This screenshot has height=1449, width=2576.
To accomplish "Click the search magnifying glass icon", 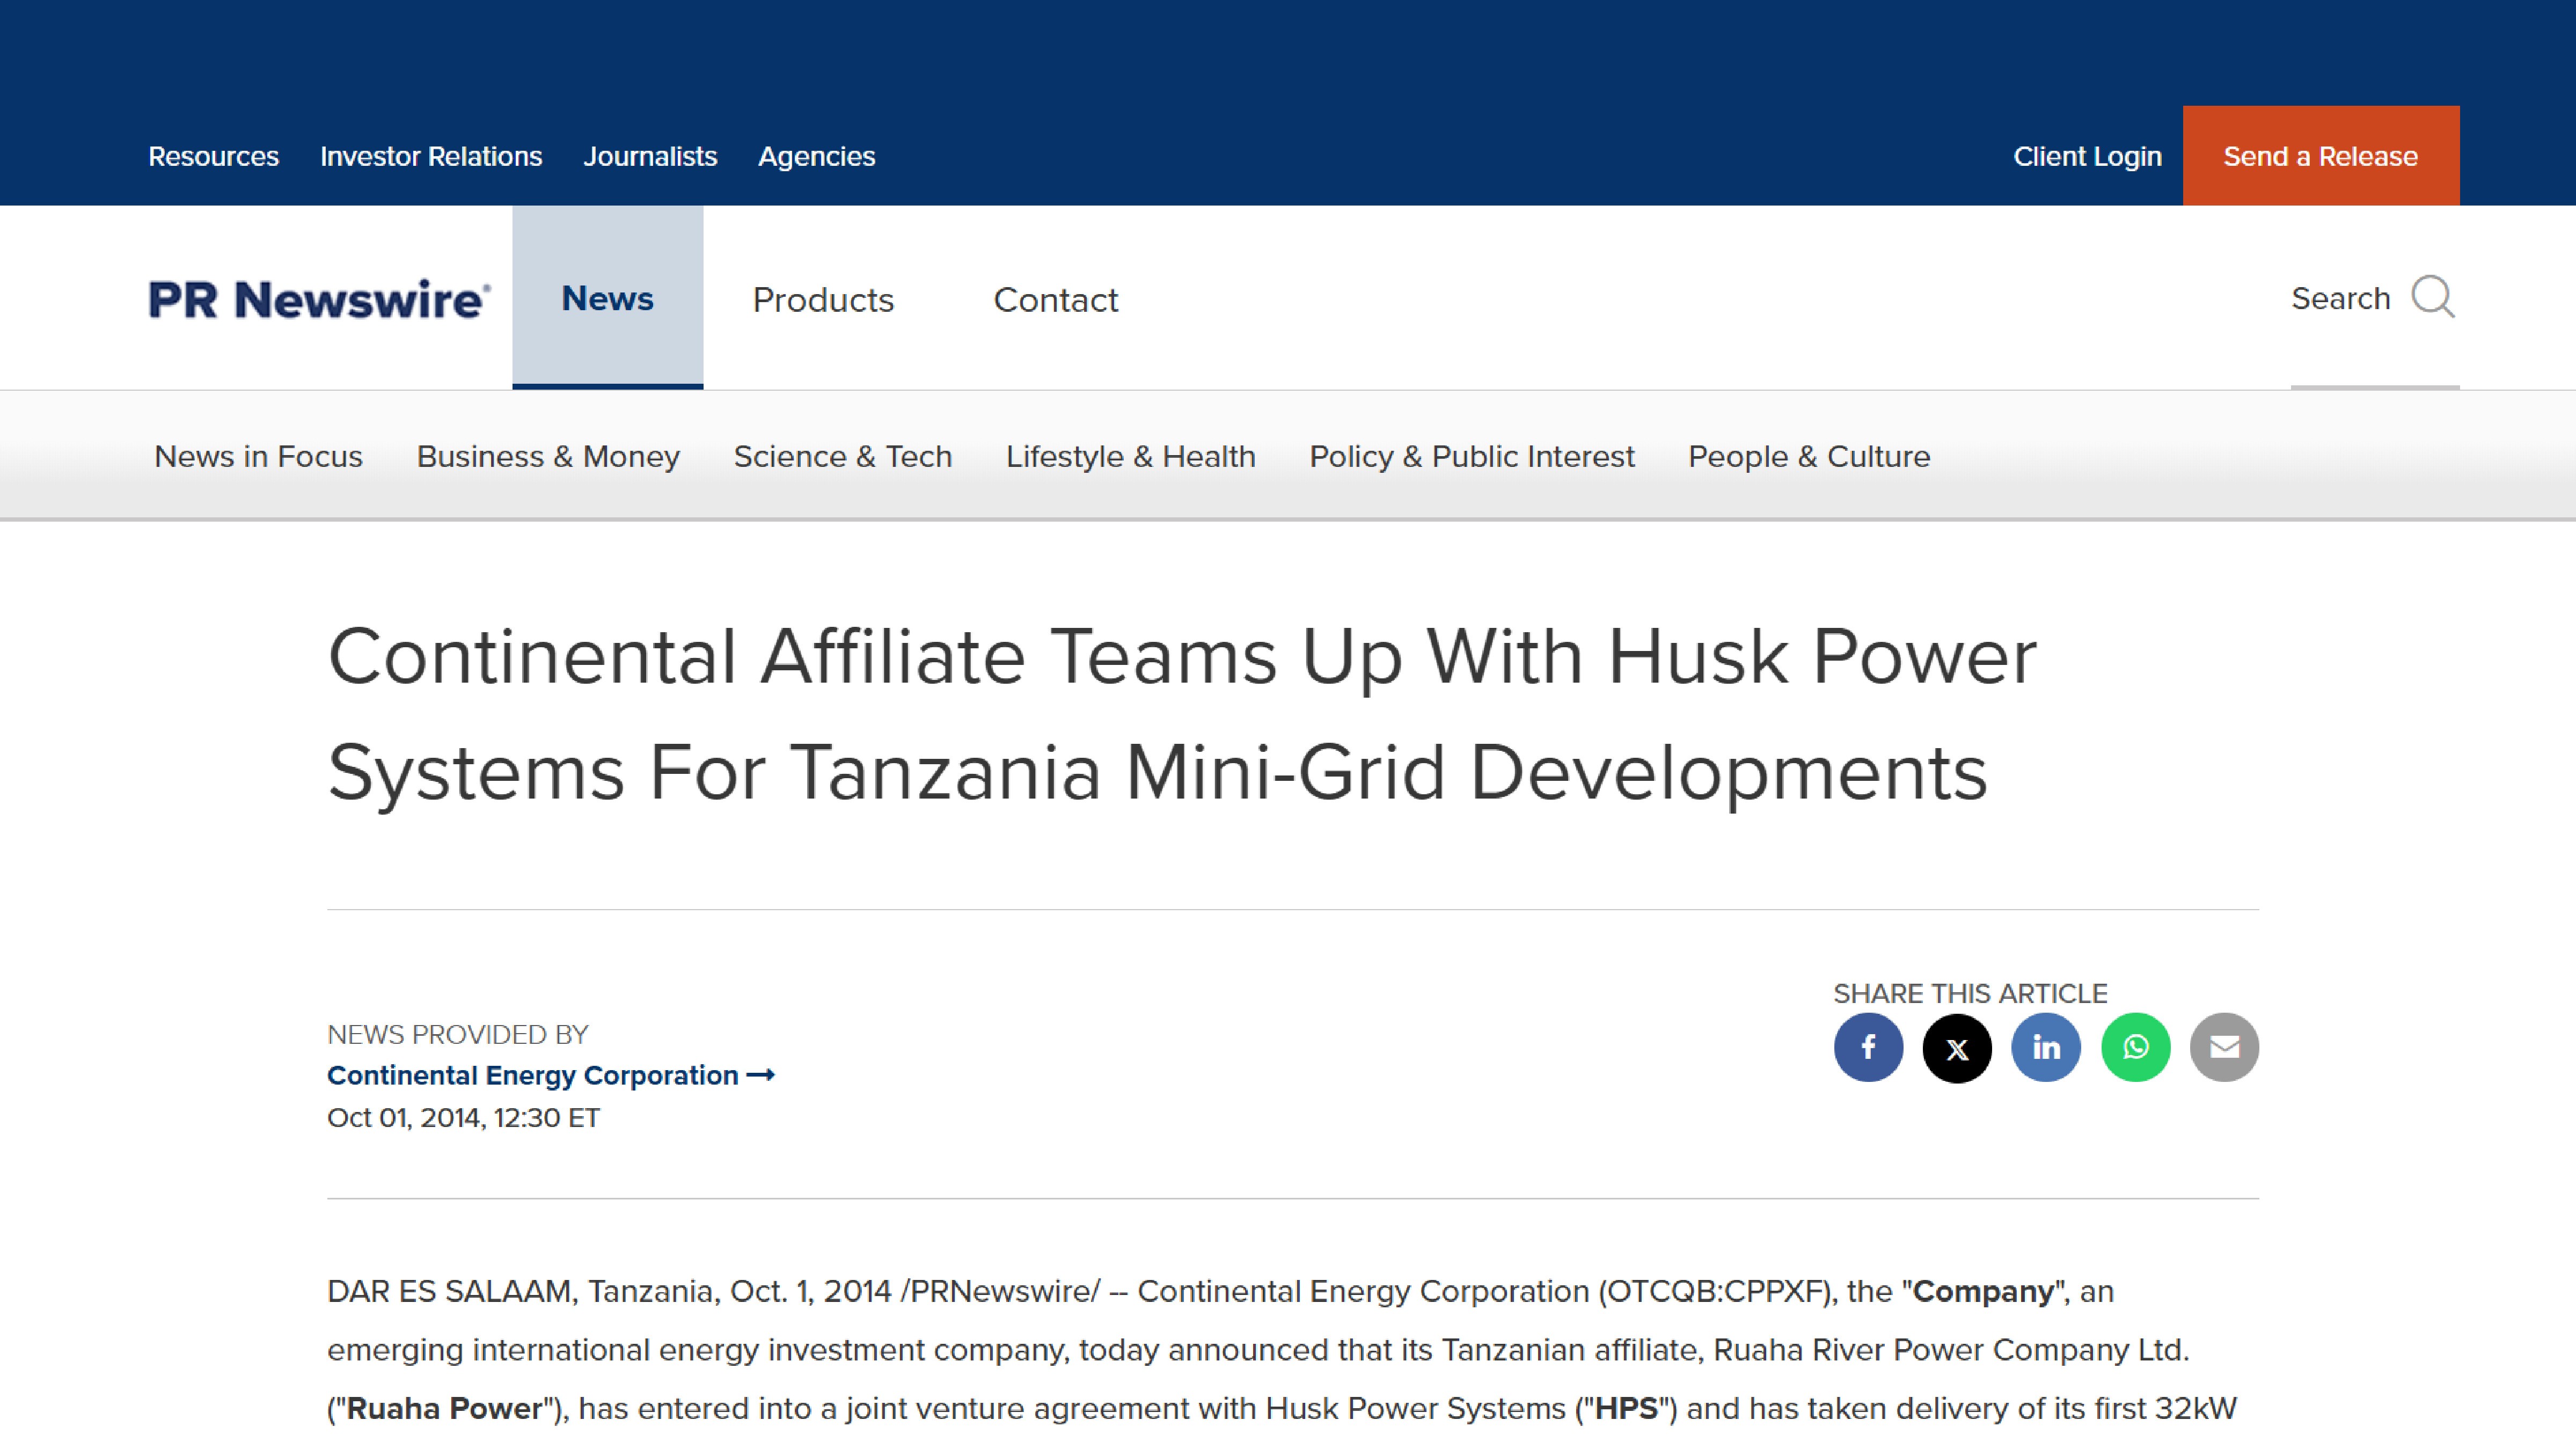I will tap(2433, 297).
